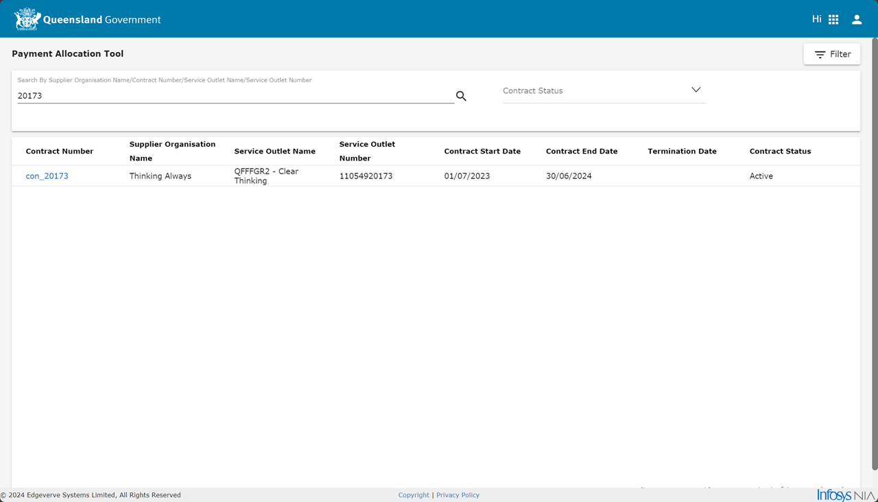The width and height of the screenshot is (878, 502).
Task: Click the Filter button
Action: pos(831,53)
